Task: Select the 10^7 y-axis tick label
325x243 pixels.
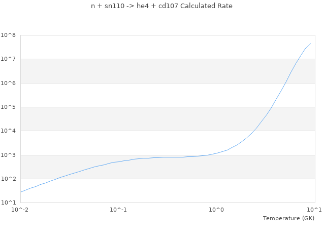Action: click(x=9, y=59)
